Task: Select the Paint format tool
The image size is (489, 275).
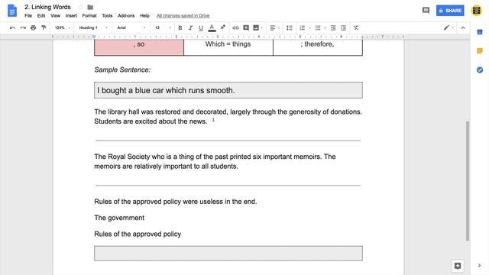Action: pyautogui.click(x=44, y=27)
